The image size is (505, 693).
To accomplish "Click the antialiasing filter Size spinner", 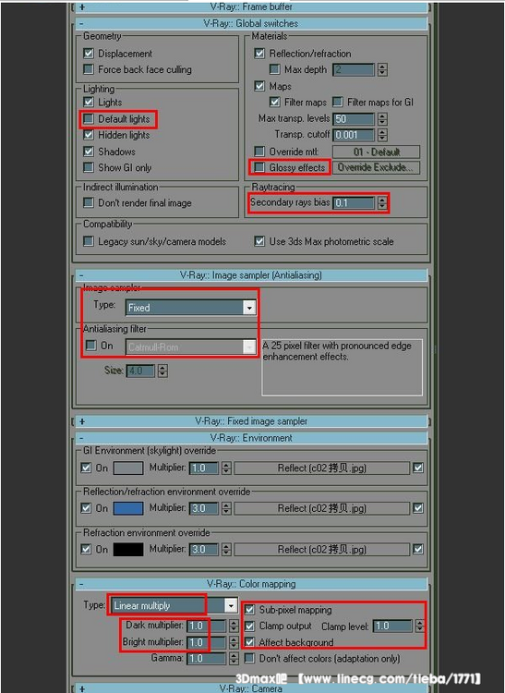I will tap(162, 371).
